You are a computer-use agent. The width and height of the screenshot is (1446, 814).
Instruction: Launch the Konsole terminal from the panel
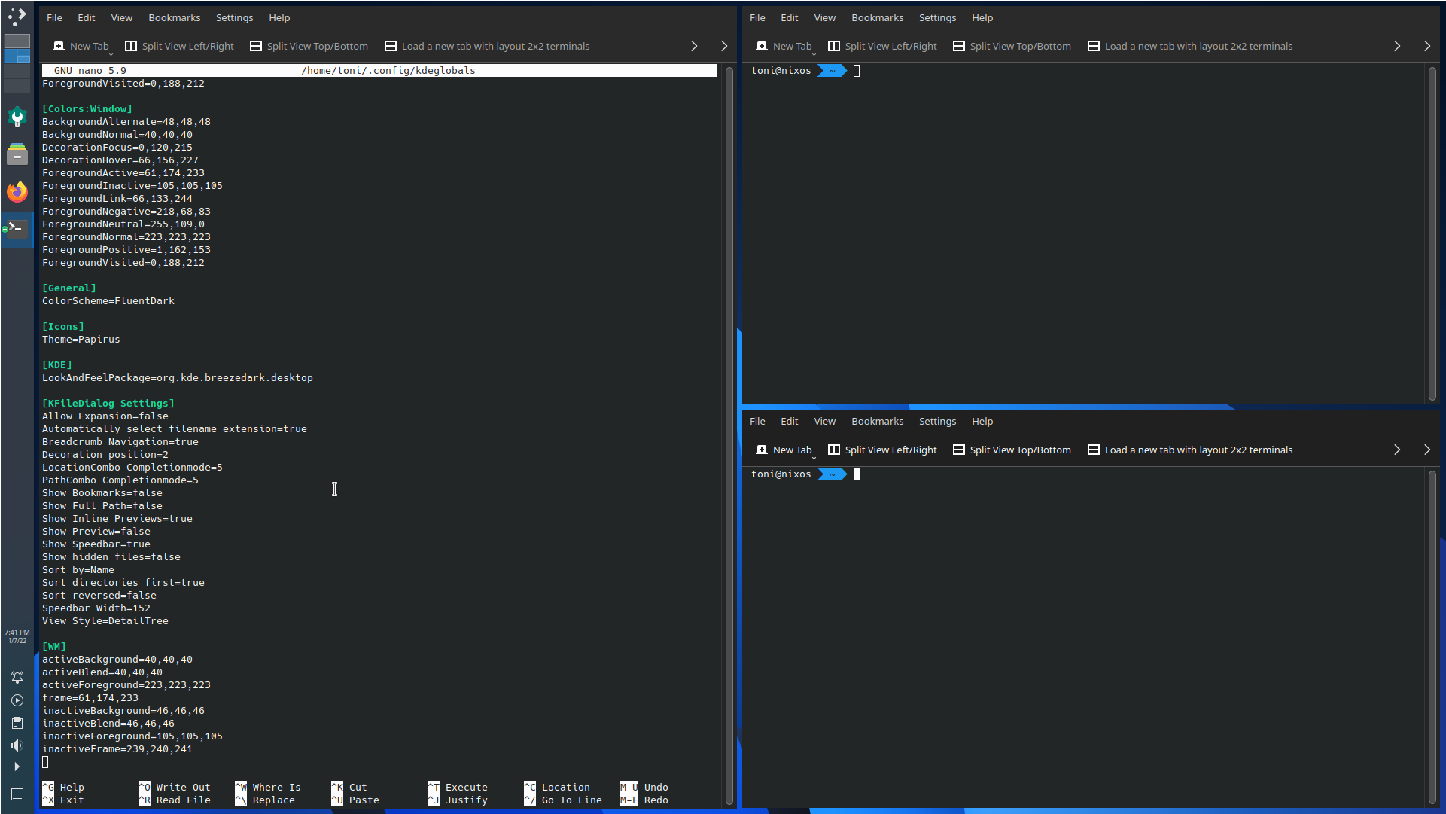(17, 228)
